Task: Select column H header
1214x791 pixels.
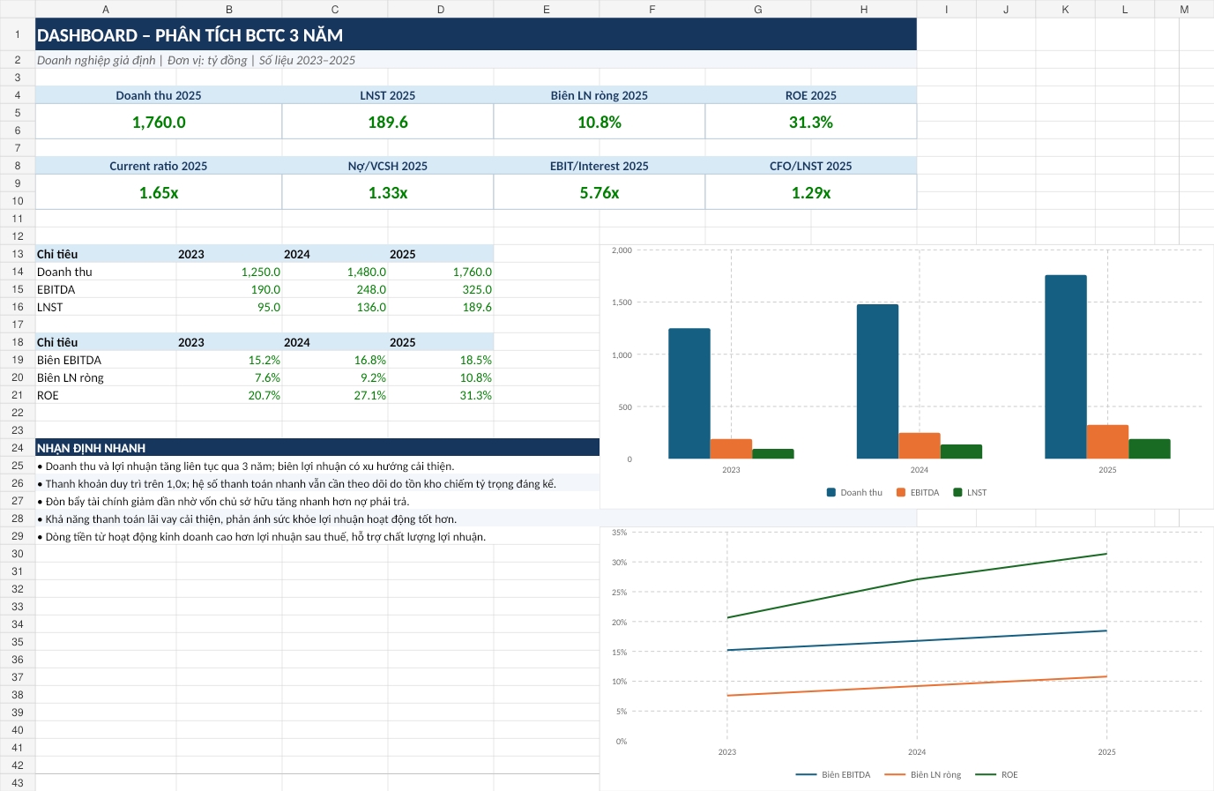Action: tap(864, 9)
